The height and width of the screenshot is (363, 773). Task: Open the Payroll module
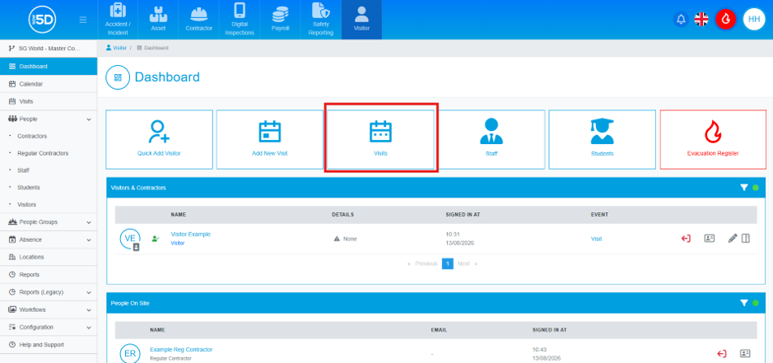[280, 20]
